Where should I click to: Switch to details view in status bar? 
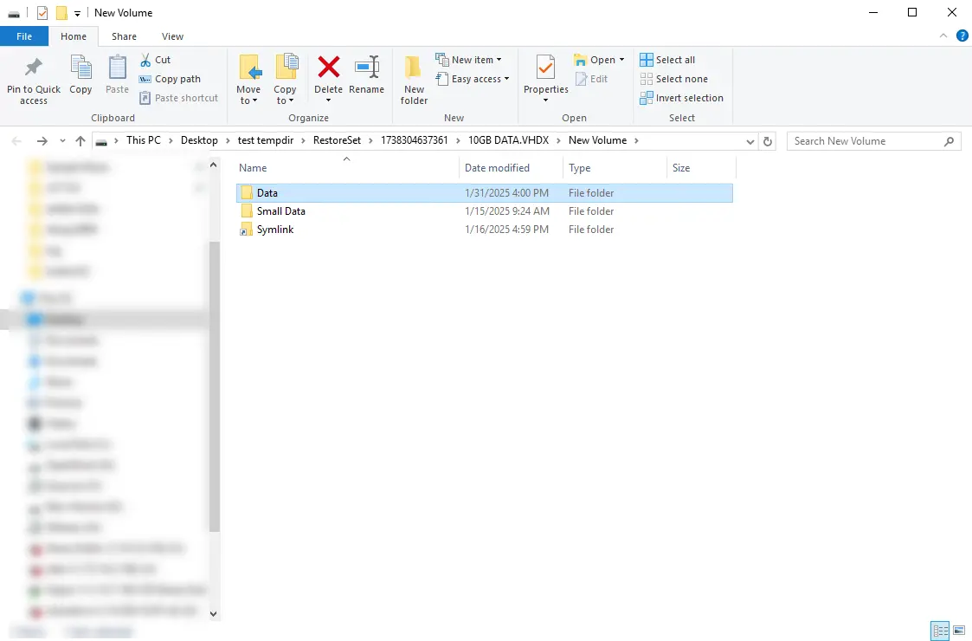pos(940,631)
